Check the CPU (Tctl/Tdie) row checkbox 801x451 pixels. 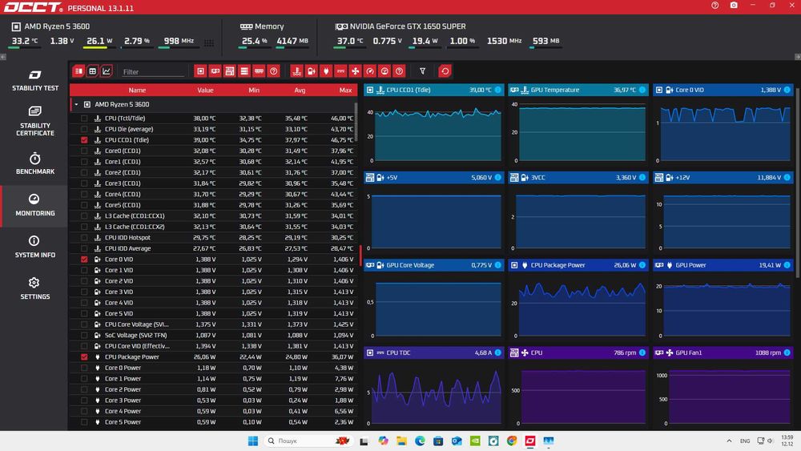pos(84,118)
